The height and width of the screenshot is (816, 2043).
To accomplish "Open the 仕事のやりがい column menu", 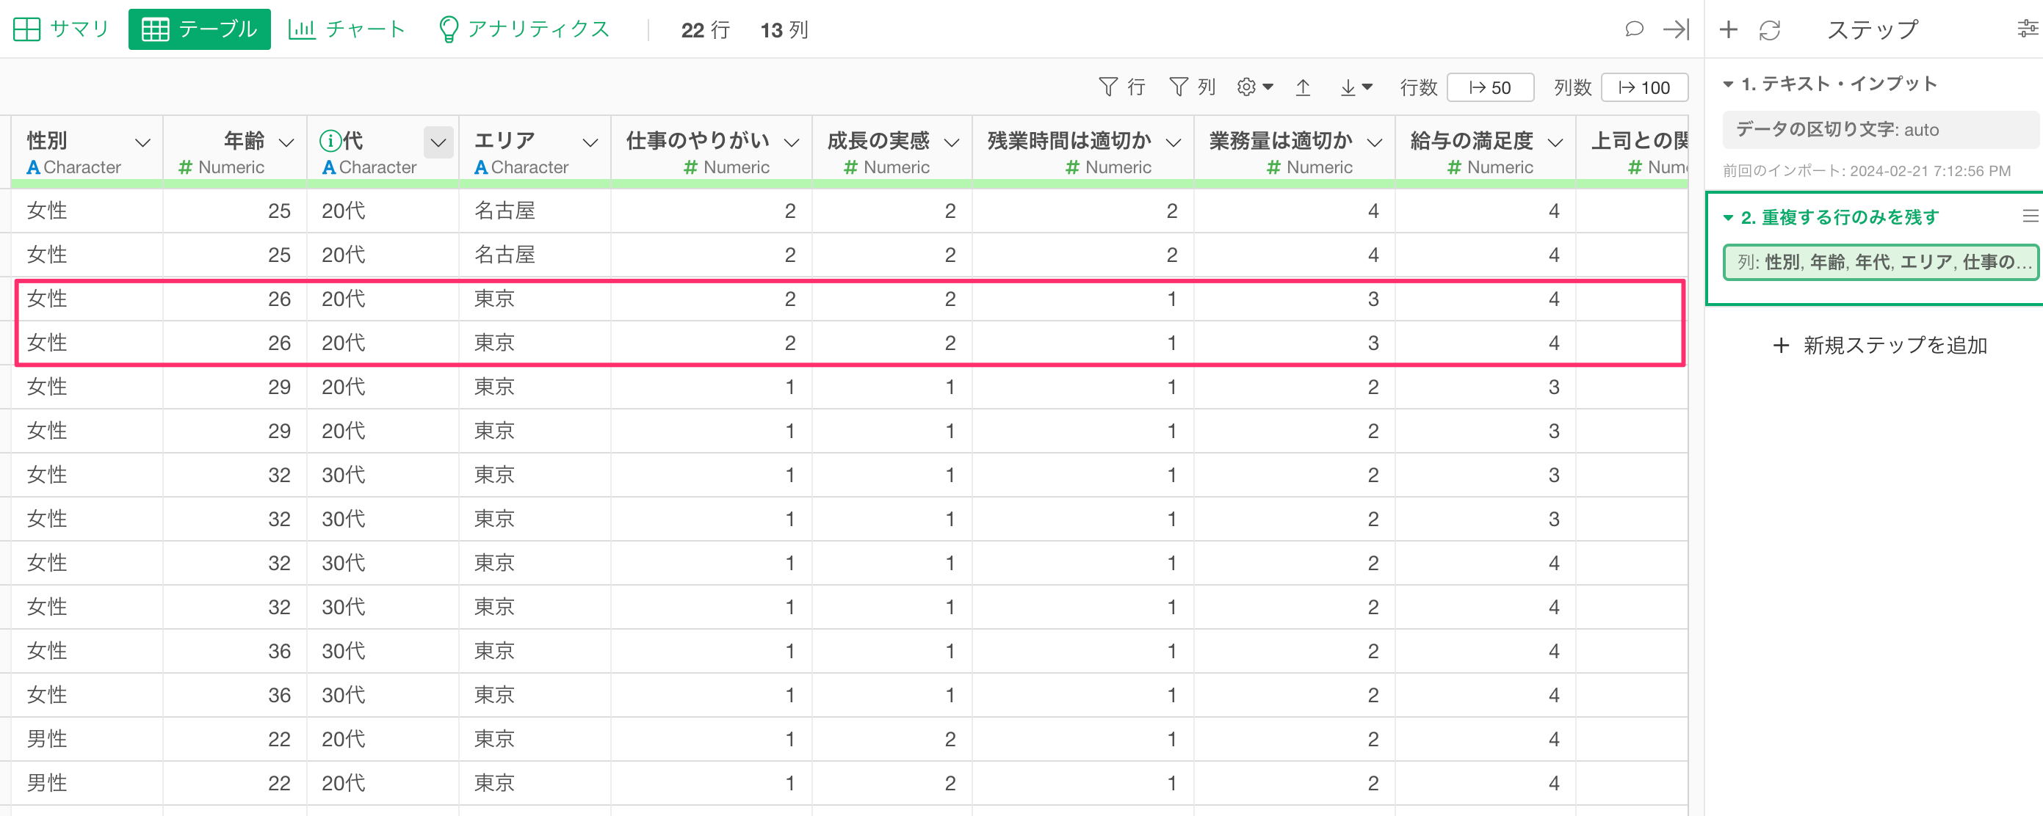I will coord(792,142).
